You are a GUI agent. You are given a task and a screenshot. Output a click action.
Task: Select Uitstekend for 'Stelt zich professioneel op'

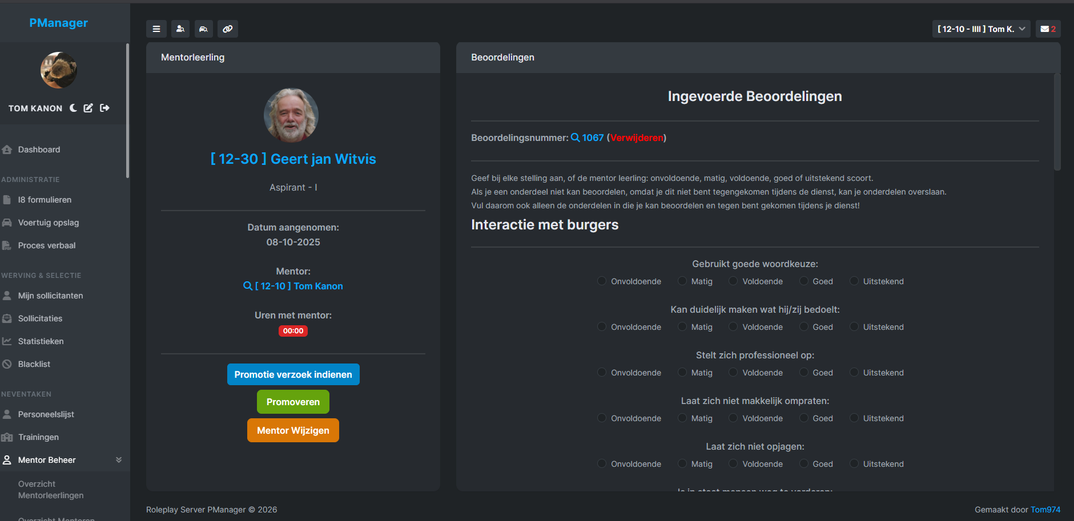coord(854,372)
